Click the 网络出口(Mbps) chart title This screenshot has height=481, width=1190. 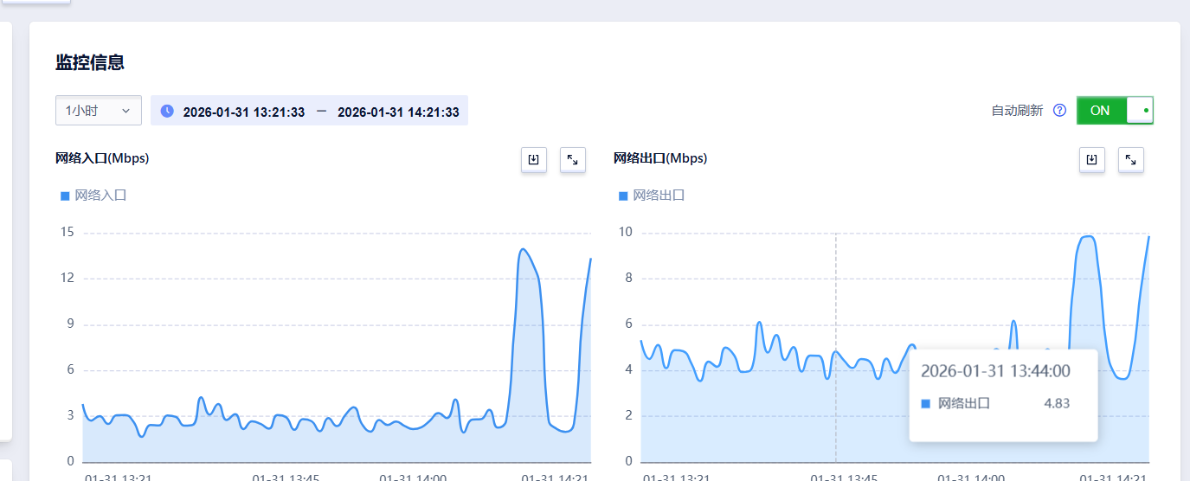pos(660,158)
